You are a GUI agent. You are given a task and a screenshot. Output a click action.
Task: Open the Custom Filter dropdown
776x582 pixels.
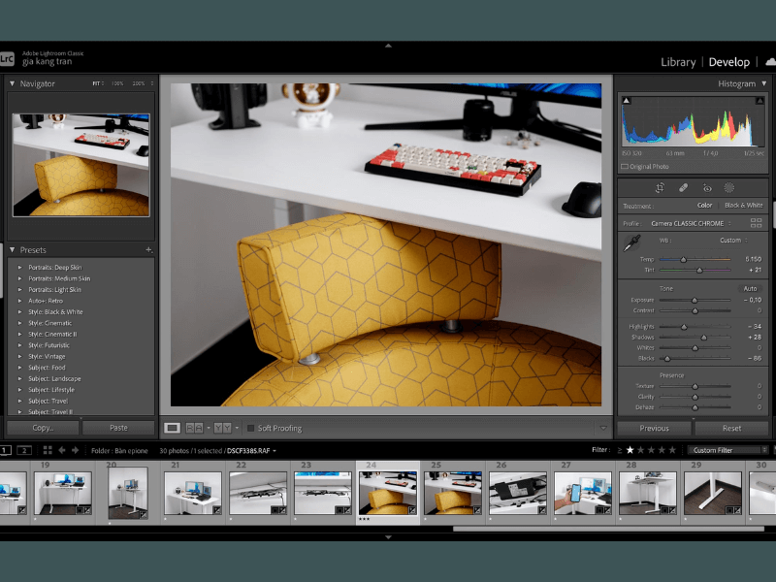726,450
